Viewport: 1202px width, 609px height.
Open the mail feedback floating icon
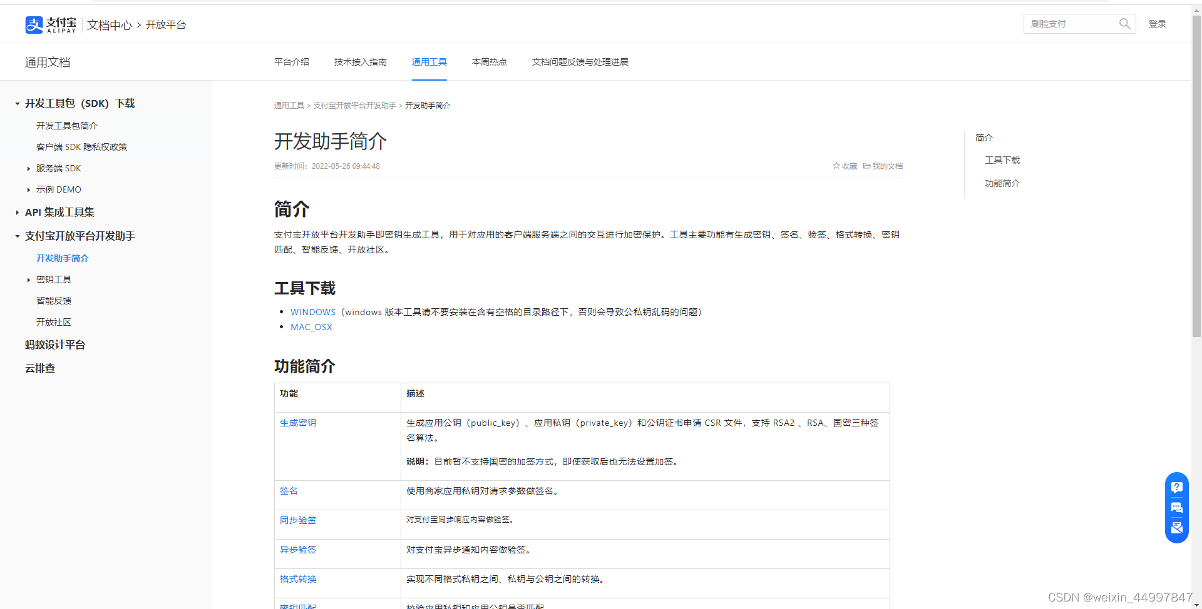click(1176, 528)
